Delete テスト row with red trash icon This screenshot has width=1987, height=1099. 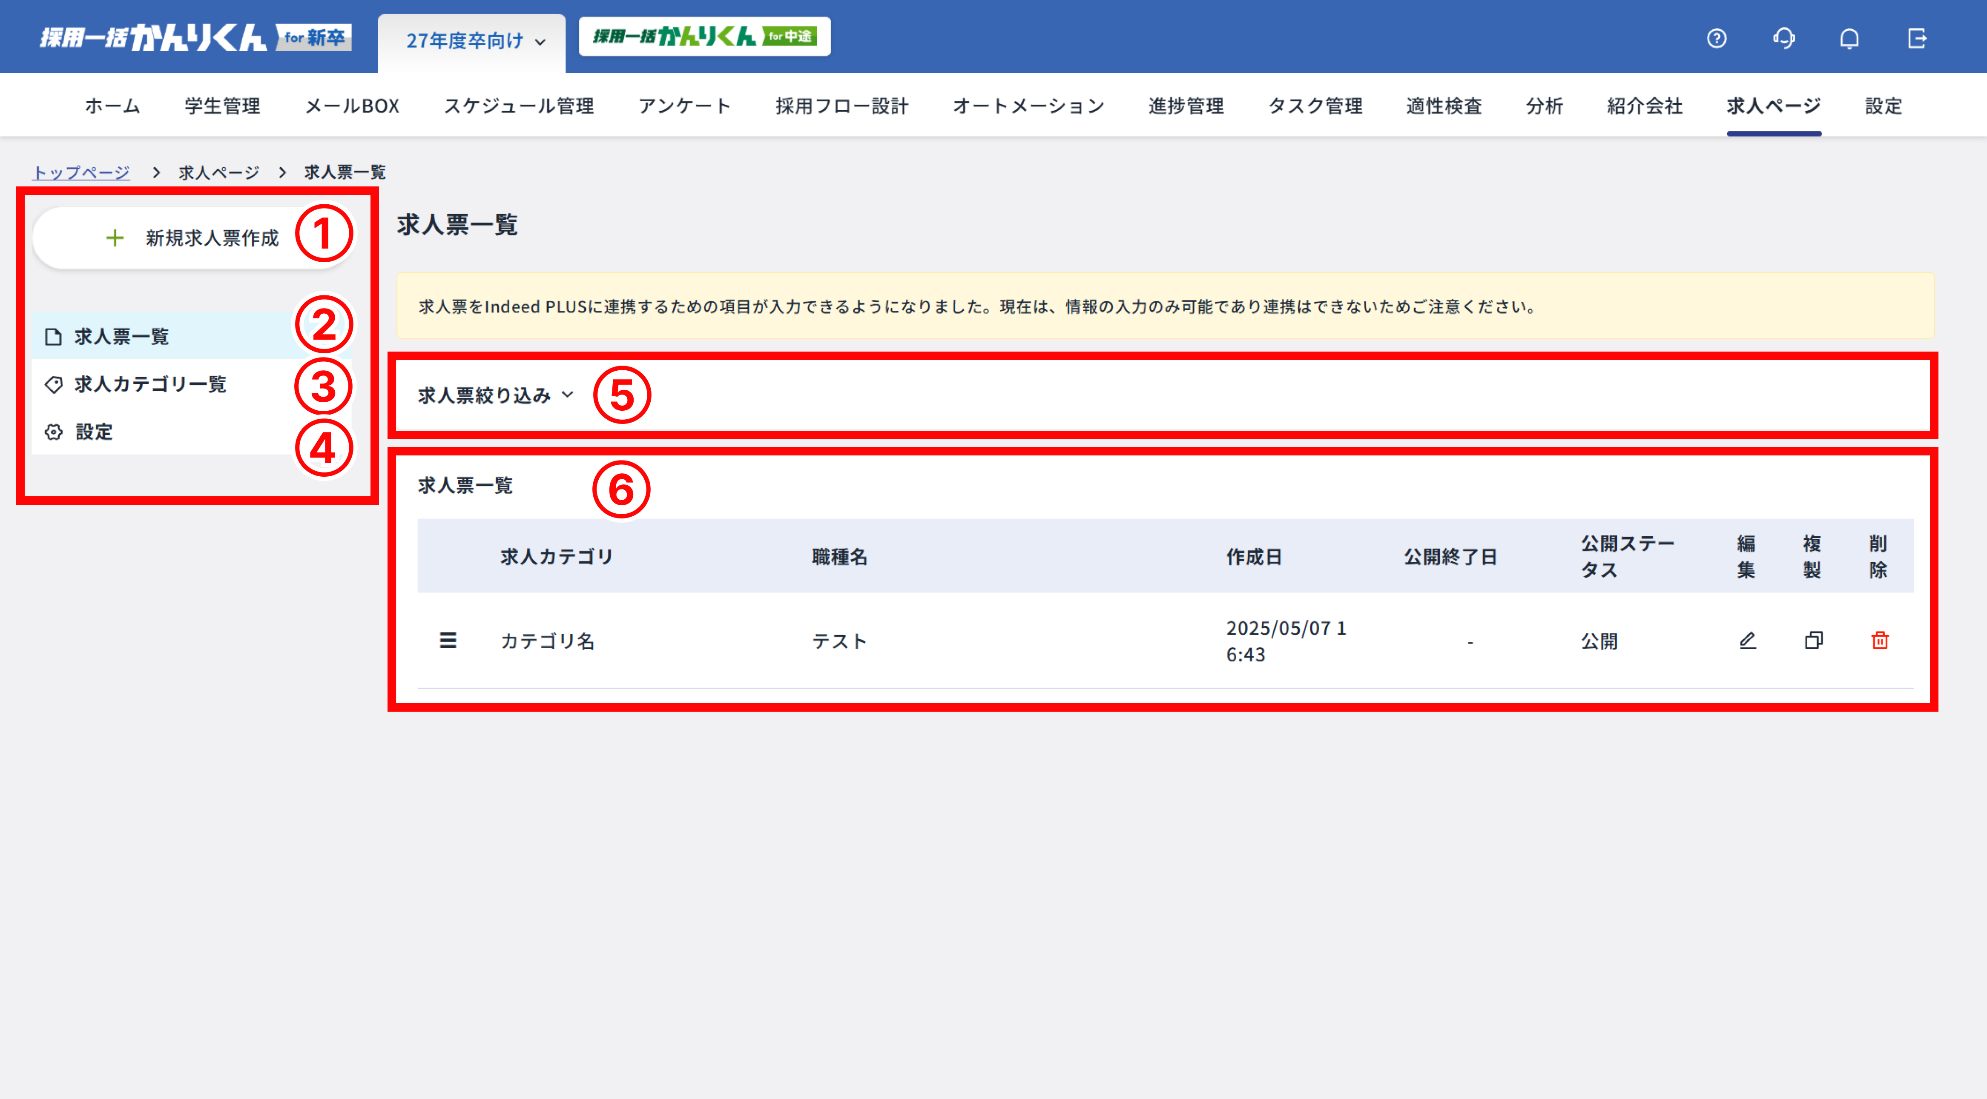click(1880, 640)
